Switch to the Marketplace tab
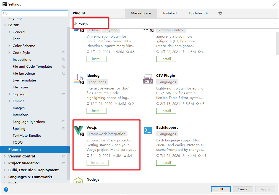 [x=141, y=13]
